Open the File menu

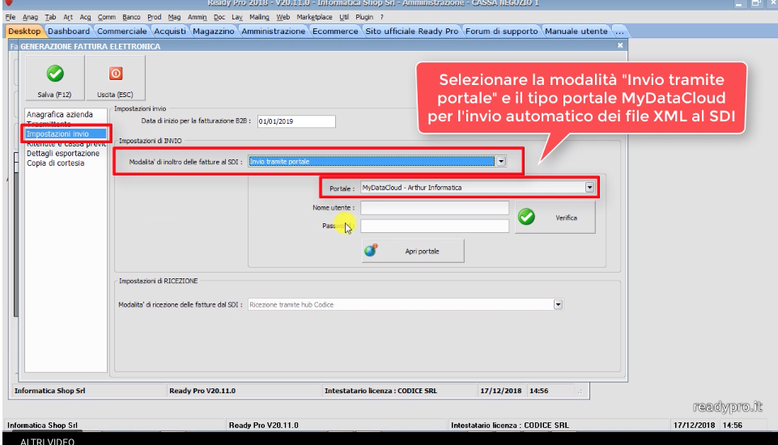tap(11, 17)
